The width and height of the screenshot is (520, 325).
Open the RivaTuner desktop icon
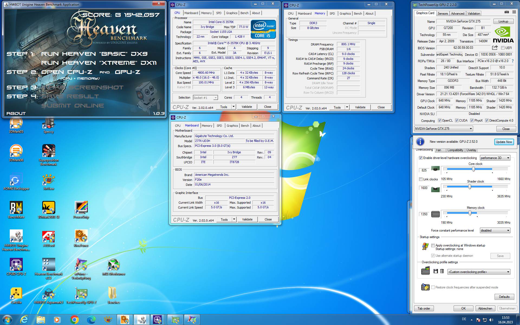point(81,238)
